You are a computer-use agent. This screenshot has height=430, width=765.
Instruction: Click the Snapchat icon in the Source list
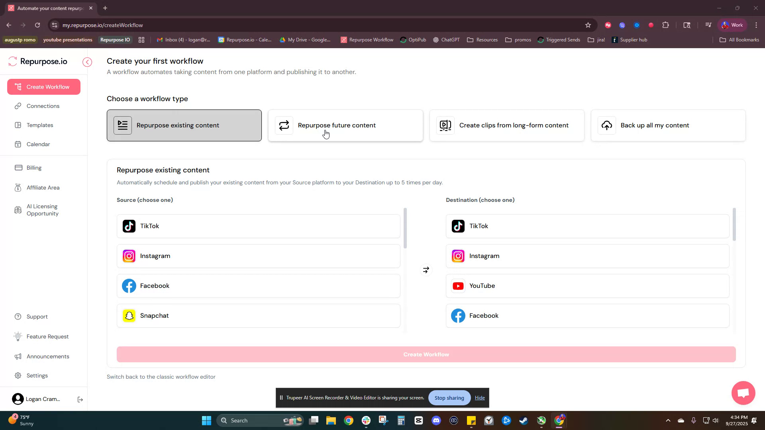128,315
